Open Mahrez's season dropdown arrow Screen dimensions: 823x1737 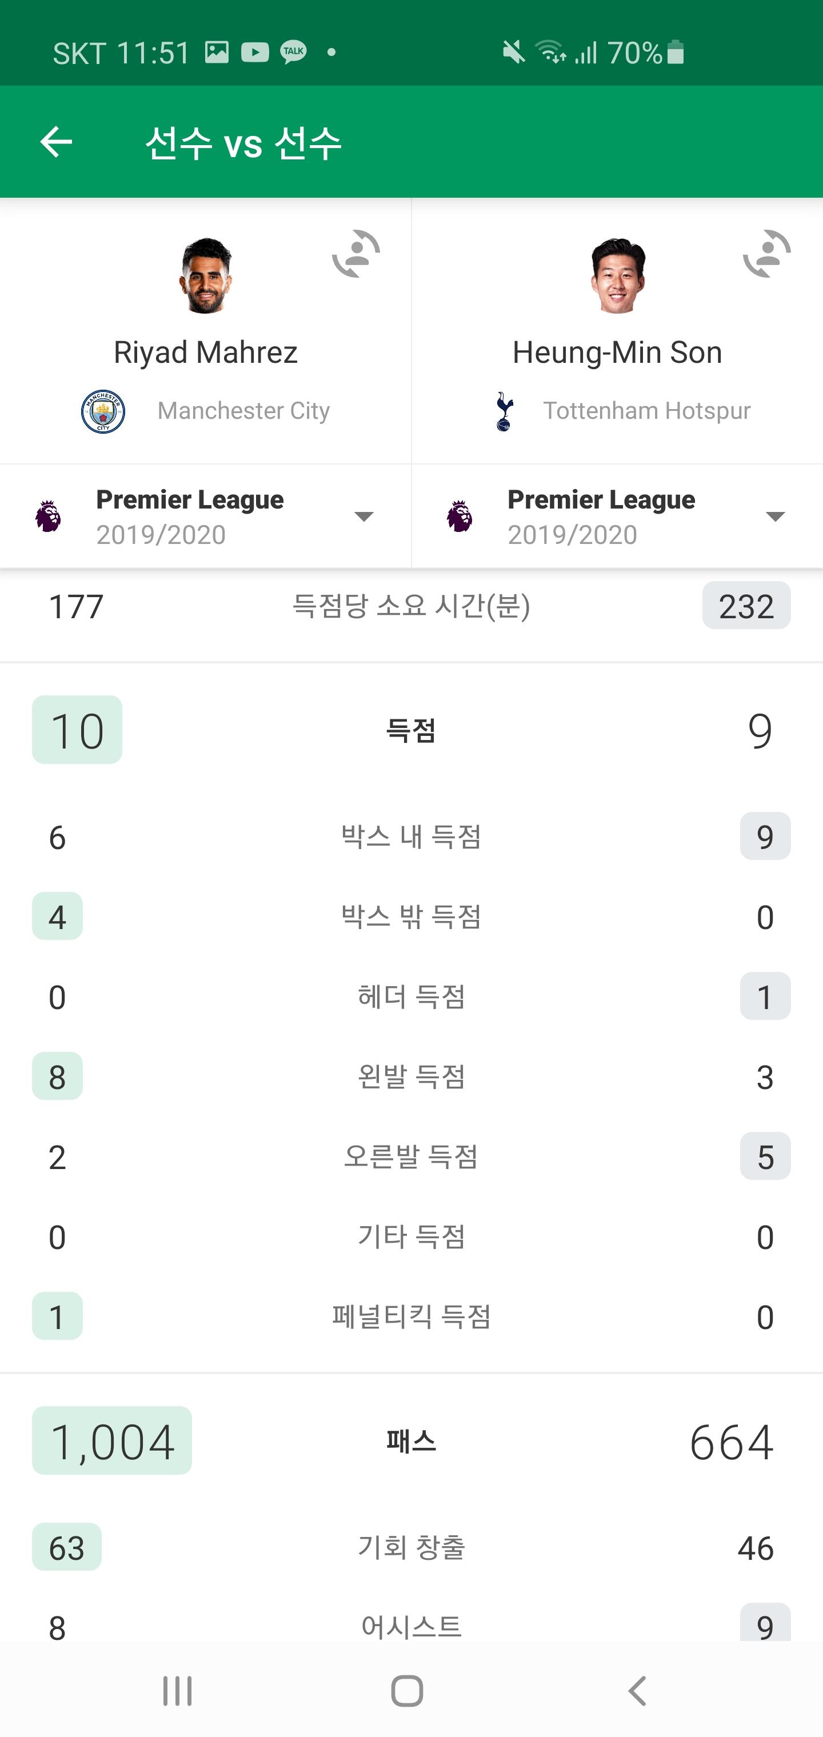[x=363, y=517]
